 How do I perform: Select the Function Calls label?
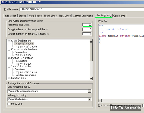[19, 78]
